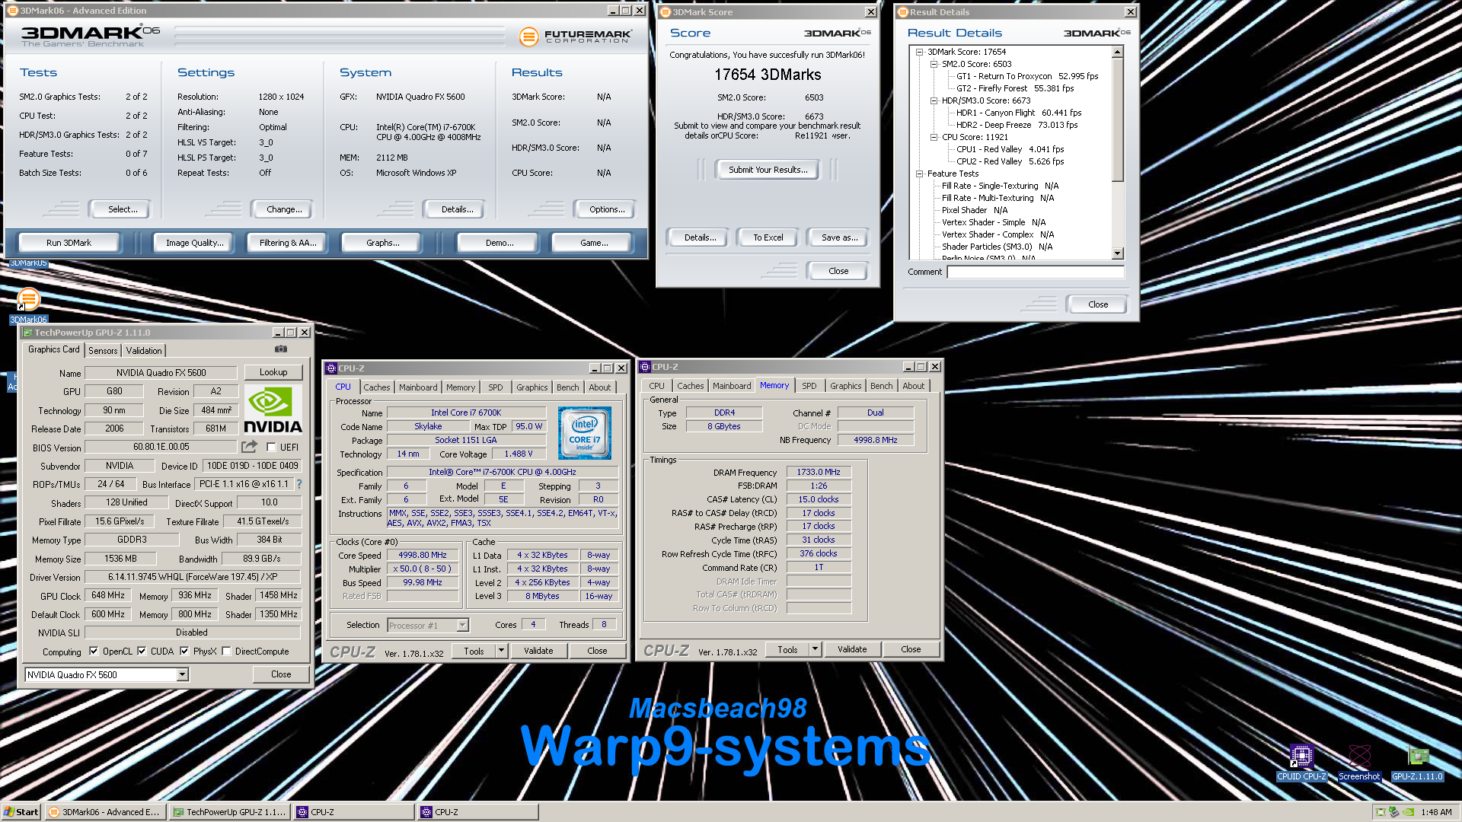Open the SPD tab in the Memory-tab CPU-Z window
Screen dimensions: 1462x822
pos(809,386)
